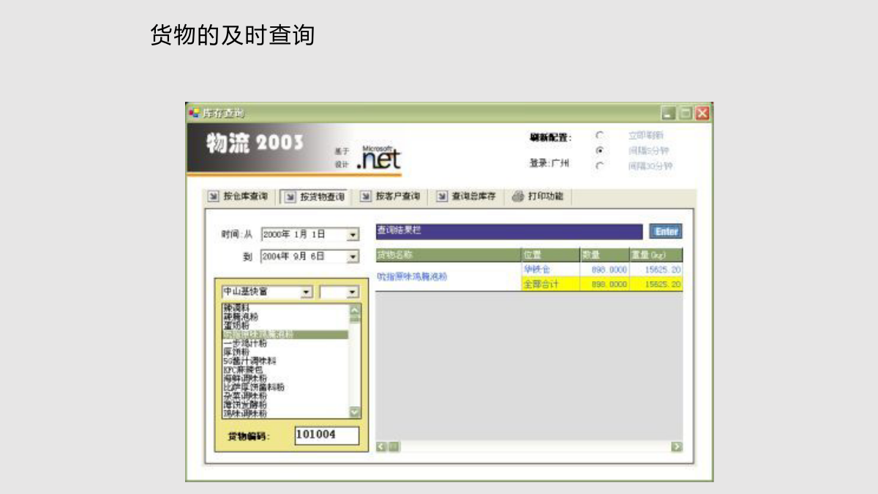The image size is (878, 494).
Task: Open the 打印功能 print tab
Action: pyautogui.click(x=538, y=197)
